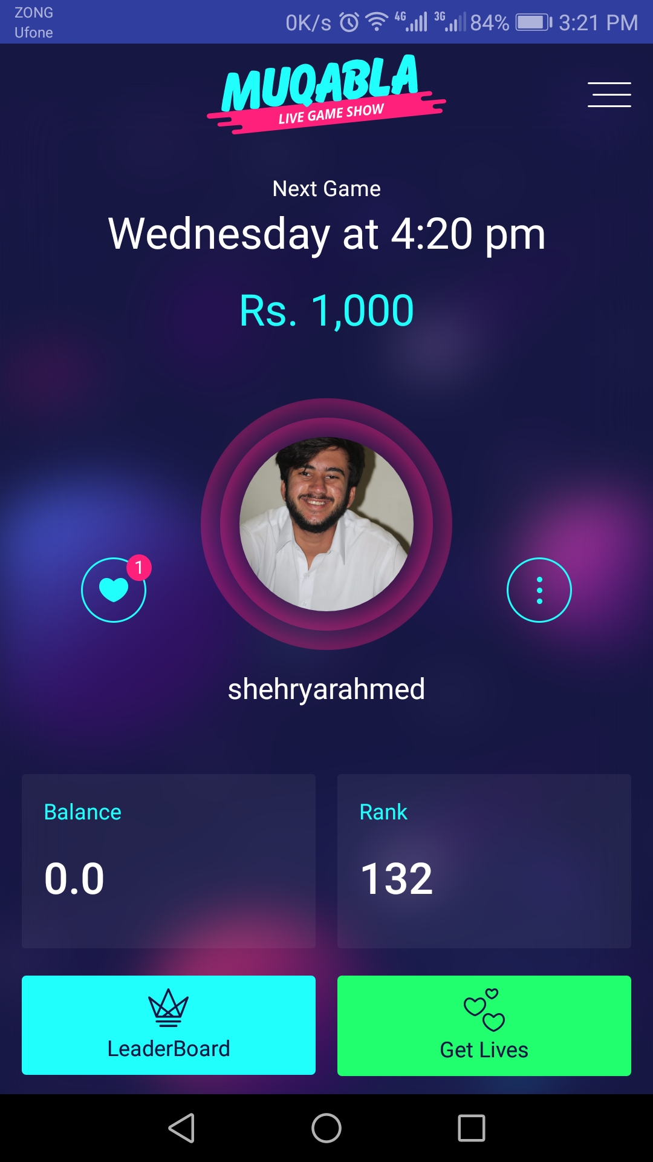Open the Balance card
653x1162 pixels.
(x=169, y=861)
